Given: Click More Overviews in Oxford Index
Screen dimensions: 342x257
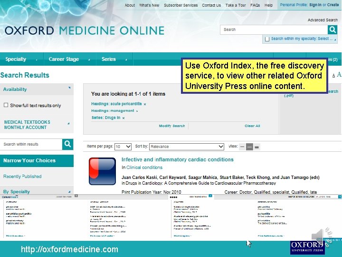Looking at the screenshot, I should click(16, 236).
